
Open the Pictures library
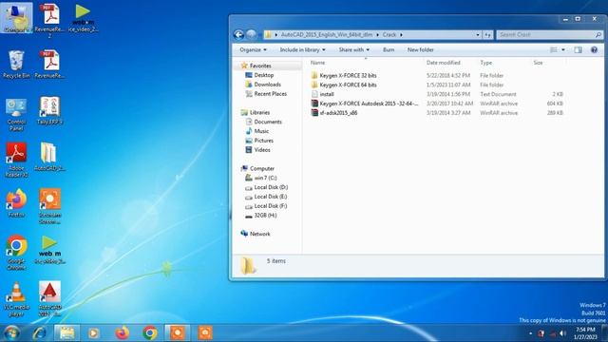pyautogui.click(x=264, y=141)
